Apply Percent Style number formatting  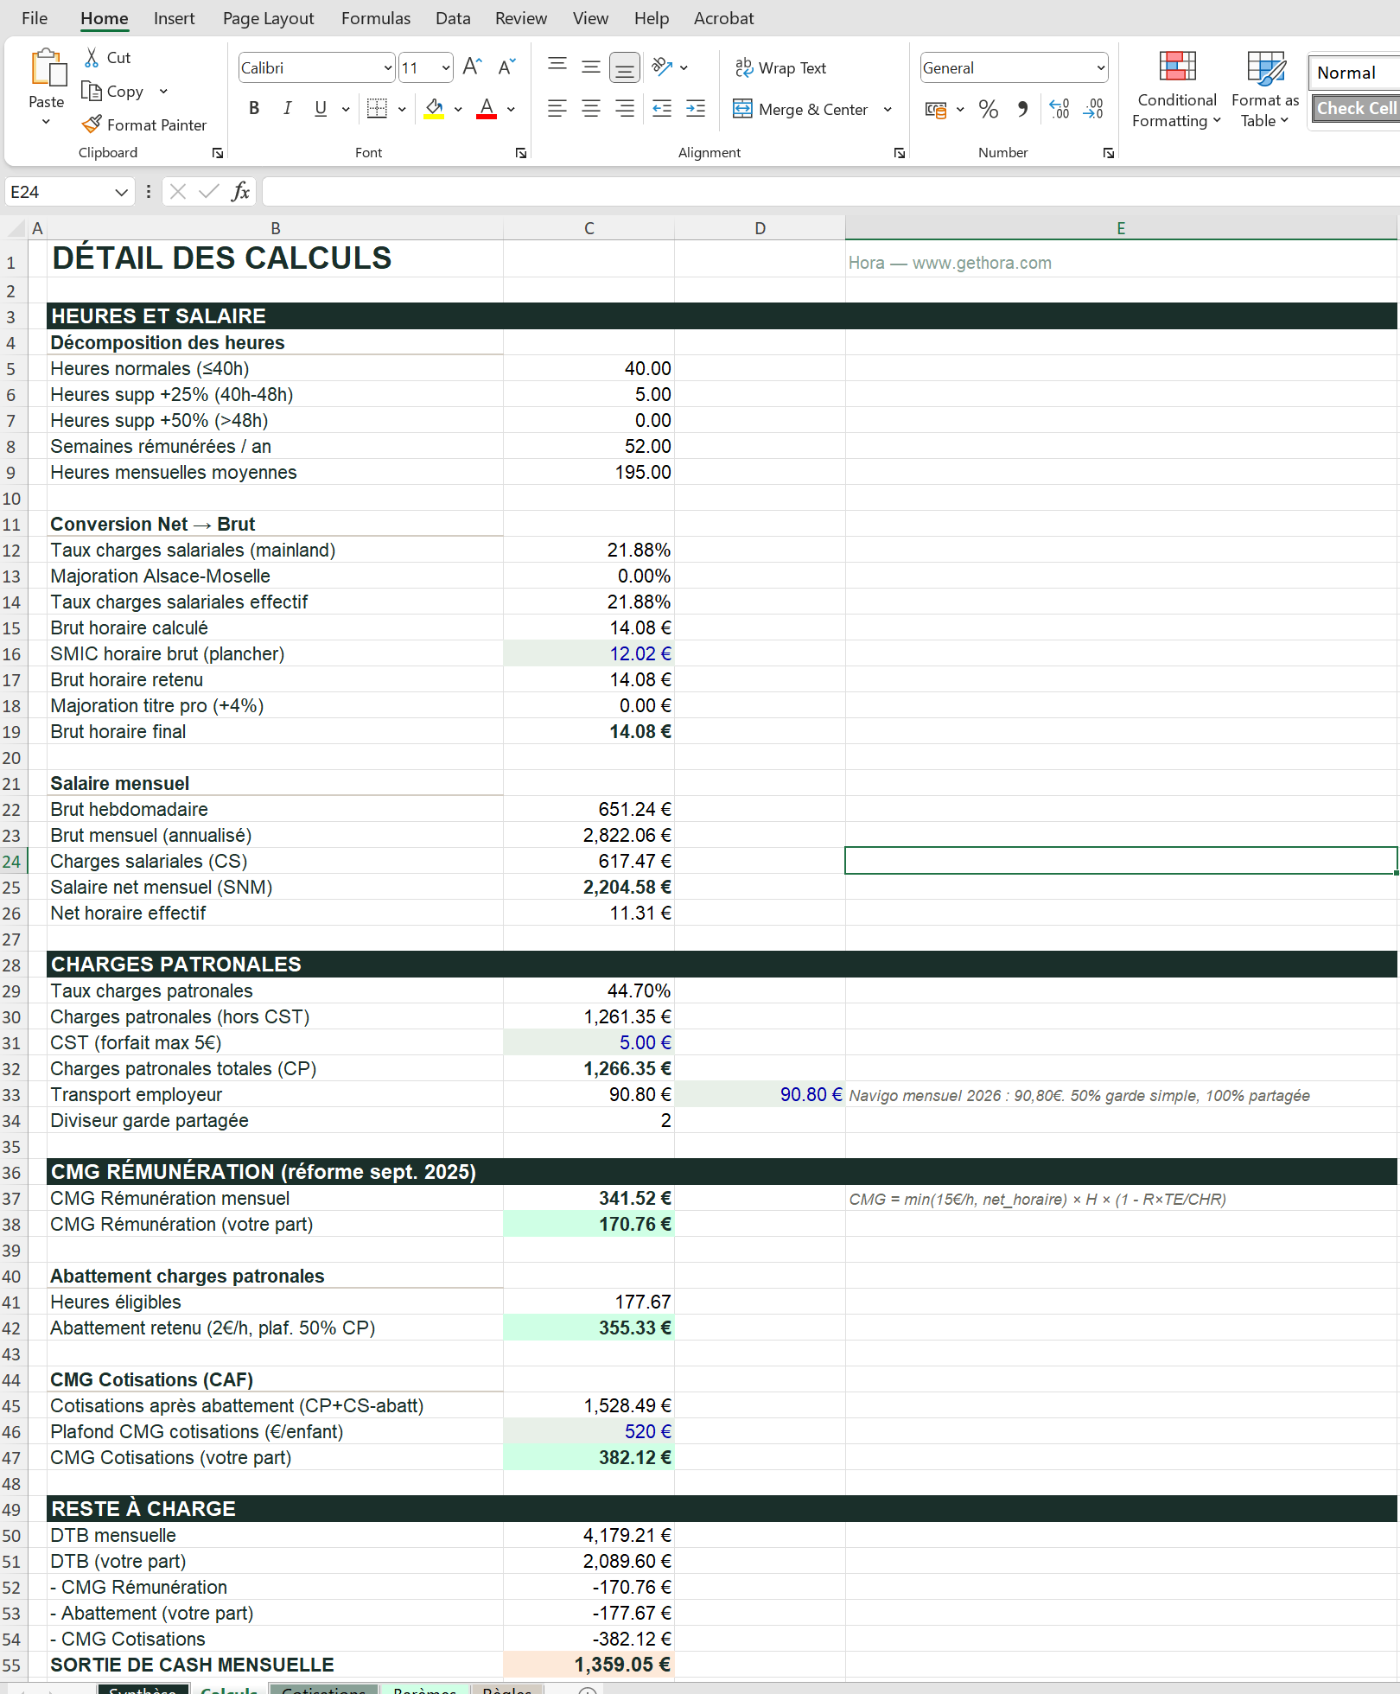click(x=988, y=109)
